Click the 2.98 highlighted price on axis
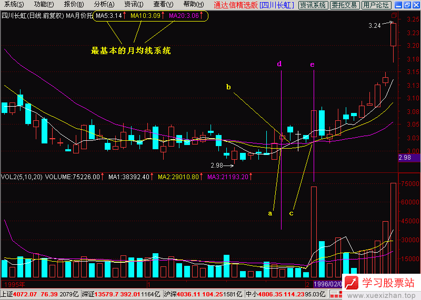 pos(409,158)
